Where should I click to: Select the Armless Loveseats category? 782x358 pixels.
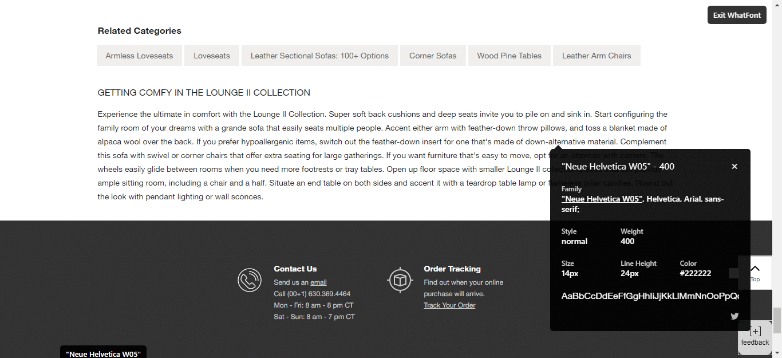[139, 56]
